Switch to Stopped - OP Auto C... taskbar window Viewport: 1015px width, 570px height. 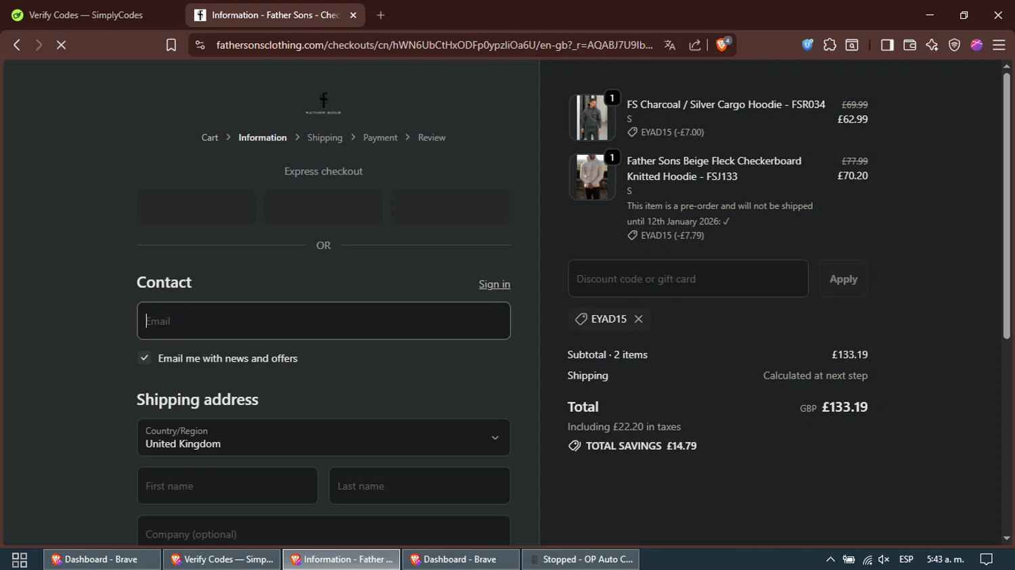click(x=581, y=559)
